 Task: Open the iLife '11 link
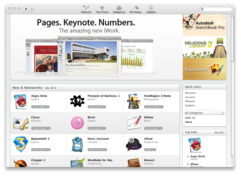pyautogui.click(x=190, y=118)
